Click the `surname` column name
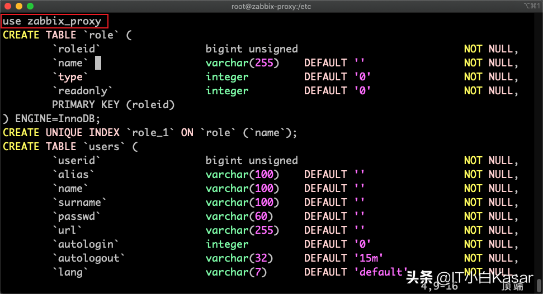 (x=79, y=203)
